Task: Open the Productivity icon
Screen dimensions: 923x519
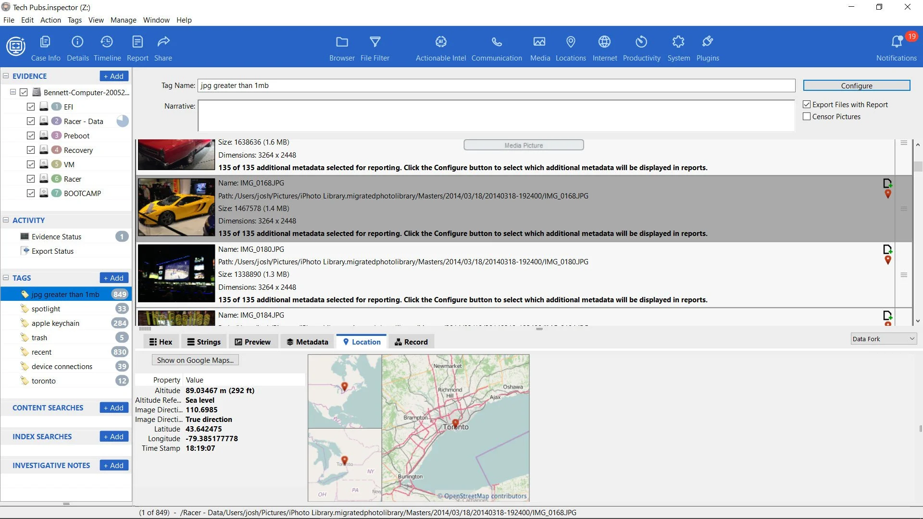Action: point(641,48)
